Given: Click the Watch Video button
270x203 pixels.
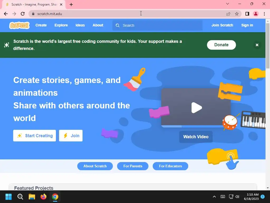Looking at the screenshot, I should coord(196,137).
